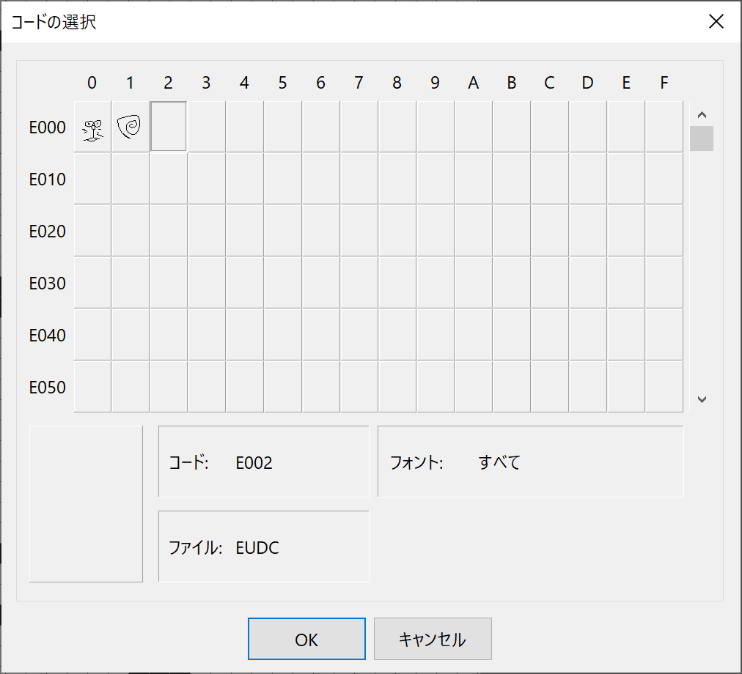Viewport: 742px width, 674px height.
Task: Select the spiral glyph at code E001
Action: (130, 127)
